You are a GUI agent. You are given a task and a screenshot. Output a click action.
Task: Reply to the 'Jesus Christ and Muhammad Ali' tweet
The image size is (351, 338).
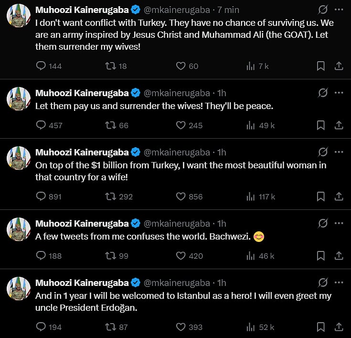pos(41,66)
